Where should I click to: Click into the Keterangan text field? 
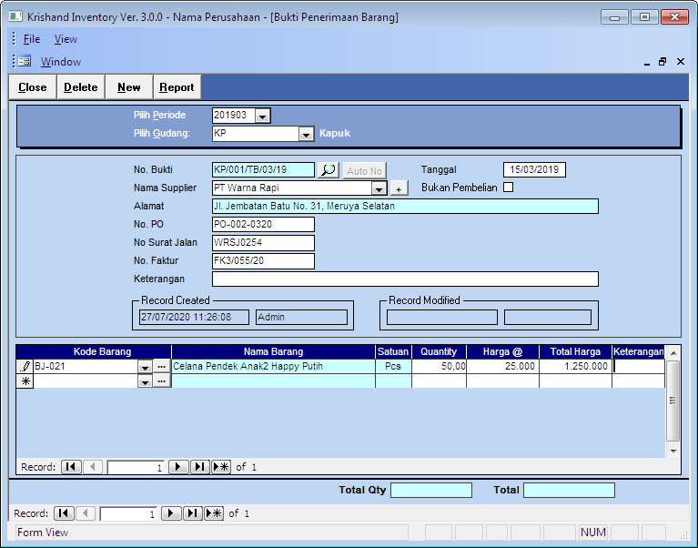405,279
